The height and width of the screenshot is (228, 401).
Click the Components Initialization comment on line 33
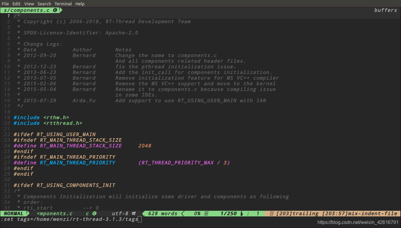click(153, 196)
